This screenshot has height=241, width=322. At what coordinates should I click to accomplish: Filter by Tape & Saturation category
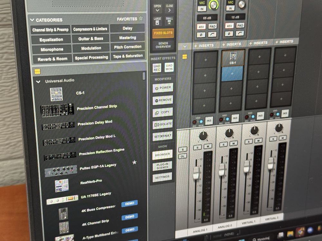(128, 56)
